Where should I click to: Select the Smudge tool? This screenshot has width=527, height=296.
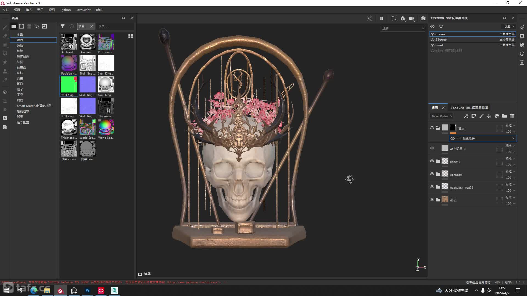point(5,62)
